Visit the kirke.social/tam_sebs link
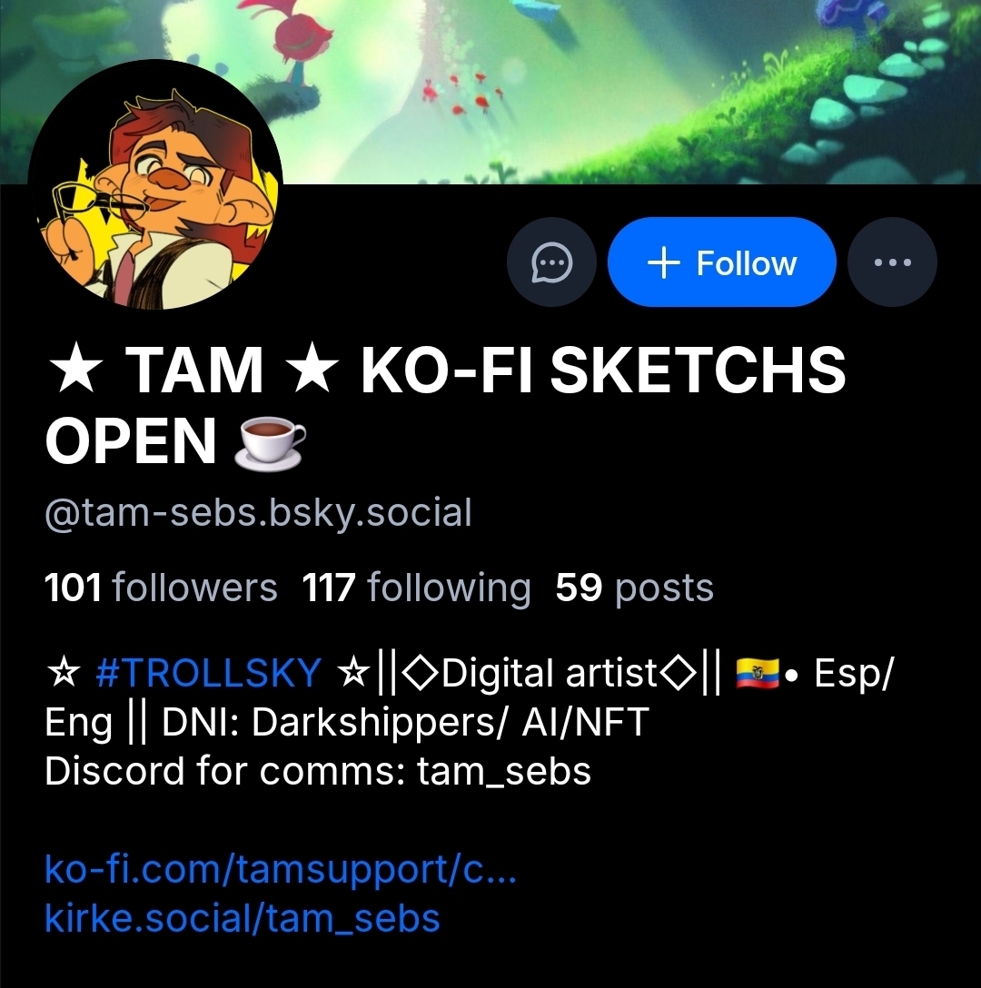This screenshot has height=988, width=981. click(x=243, y=918)
